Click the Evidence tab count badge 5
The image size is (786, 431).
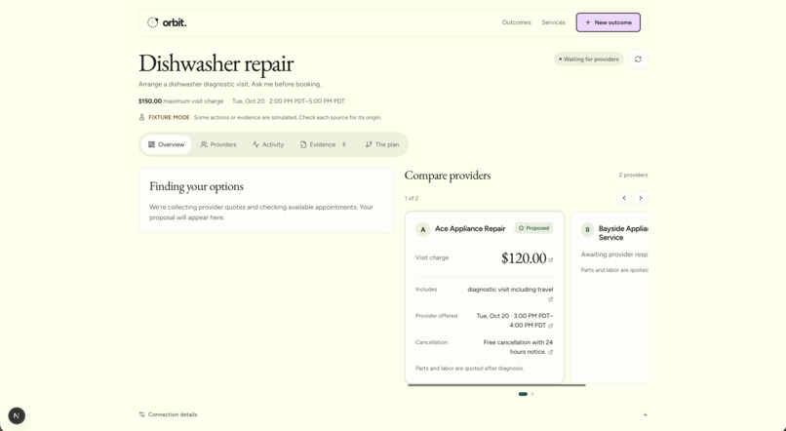[x=344, y=144]
